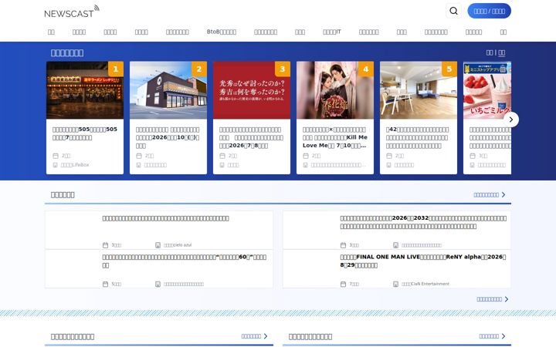Click the chevron beside the bottom-right section link

[x=503, y=336]
